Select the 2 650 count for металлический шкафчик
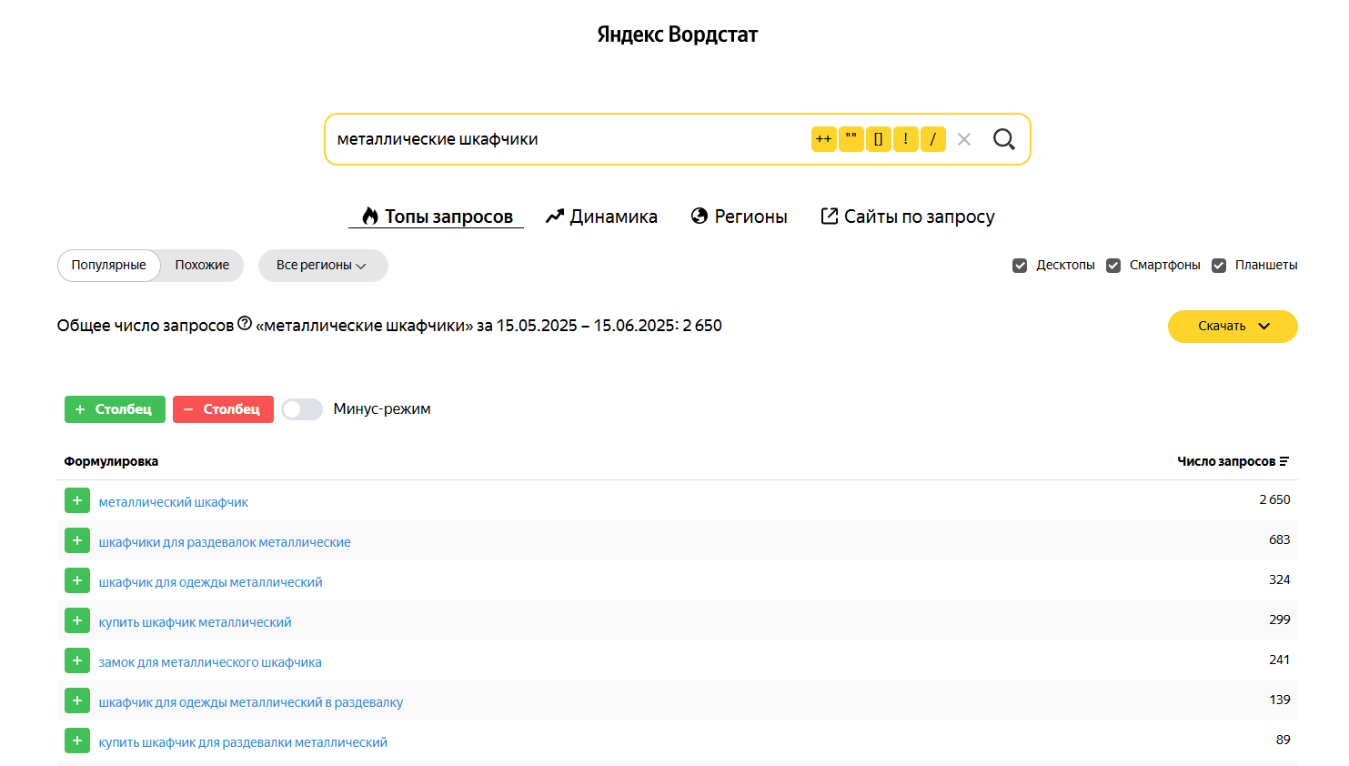This screenshot has width=1349, height=766. click(1274, 499)
